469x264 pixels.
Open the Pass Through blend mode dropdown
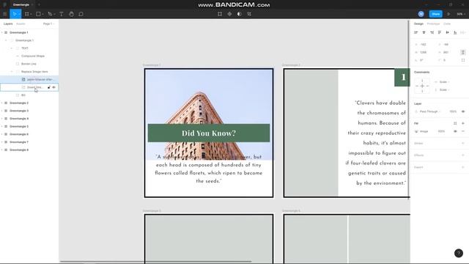(x=430, y=111)
